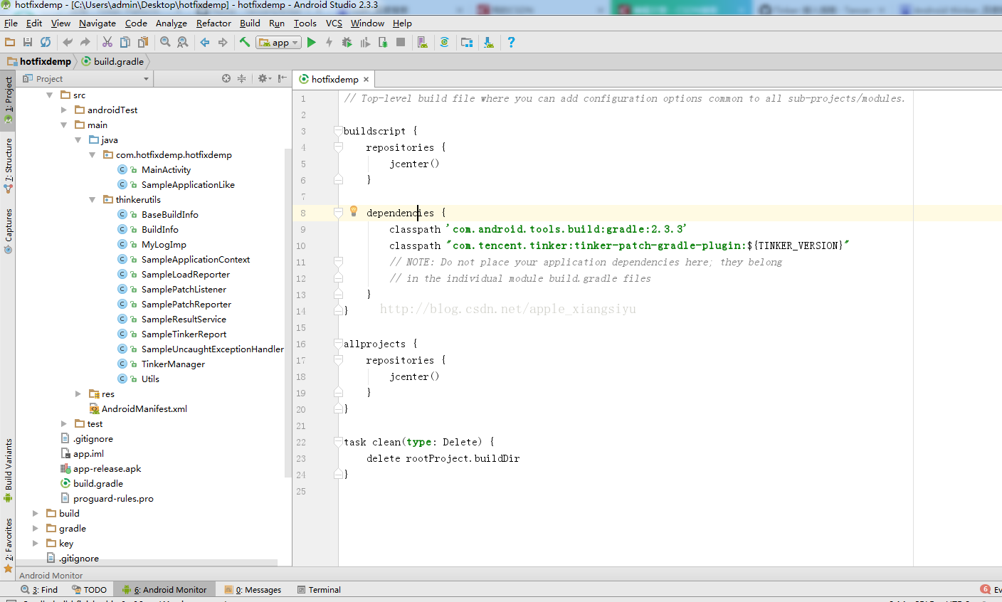Select the hotfixdemp editor tab
The height and width of the screenshot is (602, 1002).
(x=334, y=79)
